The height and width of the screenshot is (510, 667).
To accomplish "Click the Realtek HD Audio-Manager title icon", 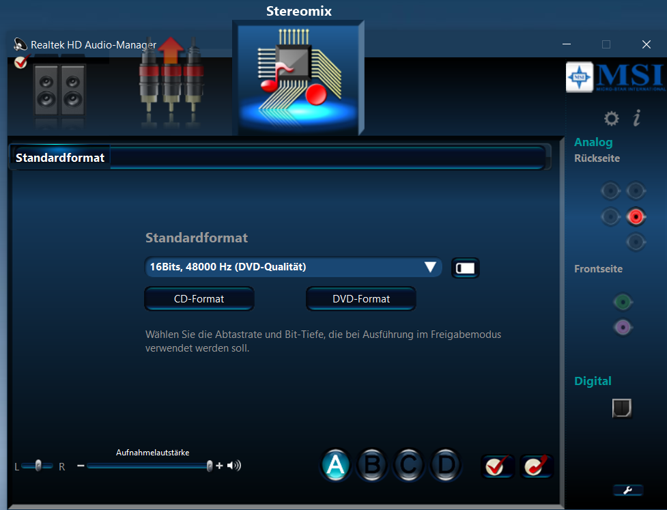I will pos(20,44).
